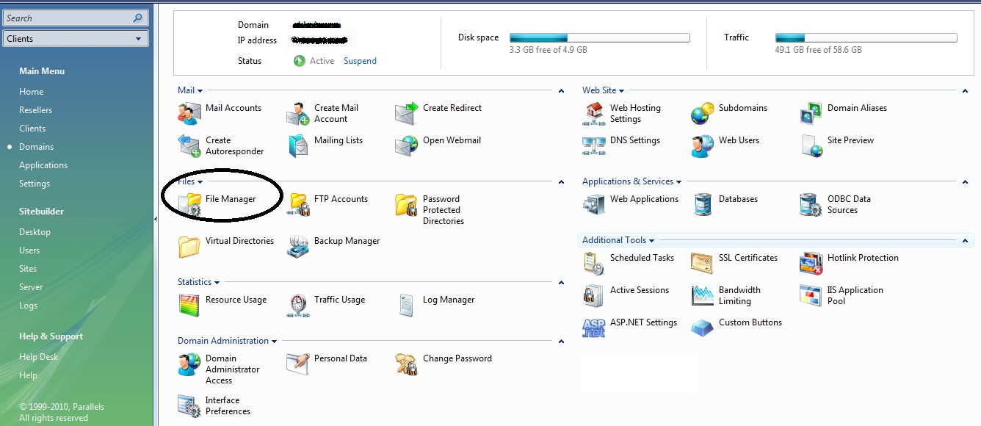Collapse the Statistics section
The image size is (981, 426).
coord(561,283)
